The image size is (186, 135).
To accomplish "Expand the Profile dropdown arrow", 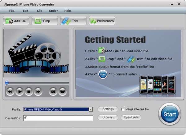I will pyautogui.click(x=91, y=109).
